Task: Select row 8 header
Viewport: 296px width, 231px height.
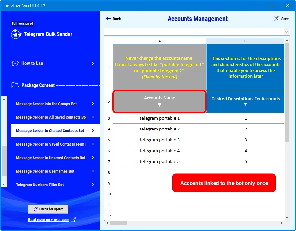Action: point(109,173)
